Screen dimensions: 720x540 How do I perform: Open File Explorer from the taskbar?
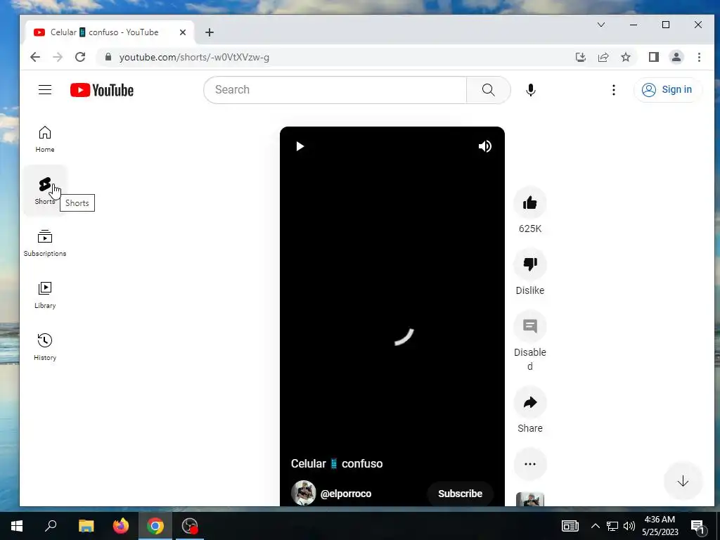click(86, 526)
